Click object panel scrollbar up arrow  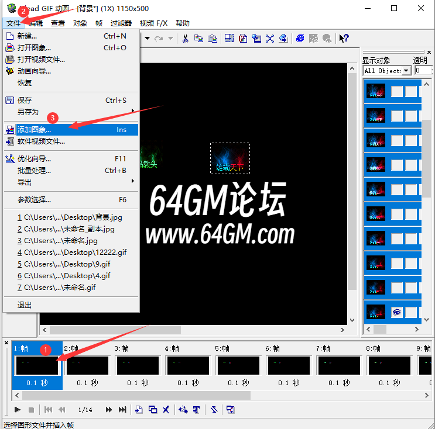[426, 84]
